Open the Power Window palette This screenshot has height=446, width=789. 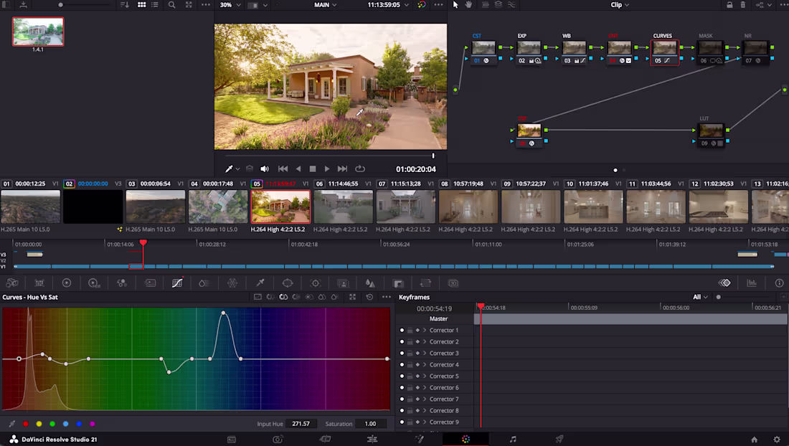pyautogui.click(x=288, y=283)
